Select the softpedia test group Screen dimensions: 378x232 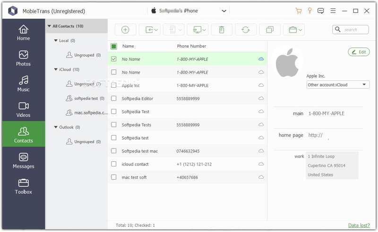pyautogui.click(x=86, y=98)
